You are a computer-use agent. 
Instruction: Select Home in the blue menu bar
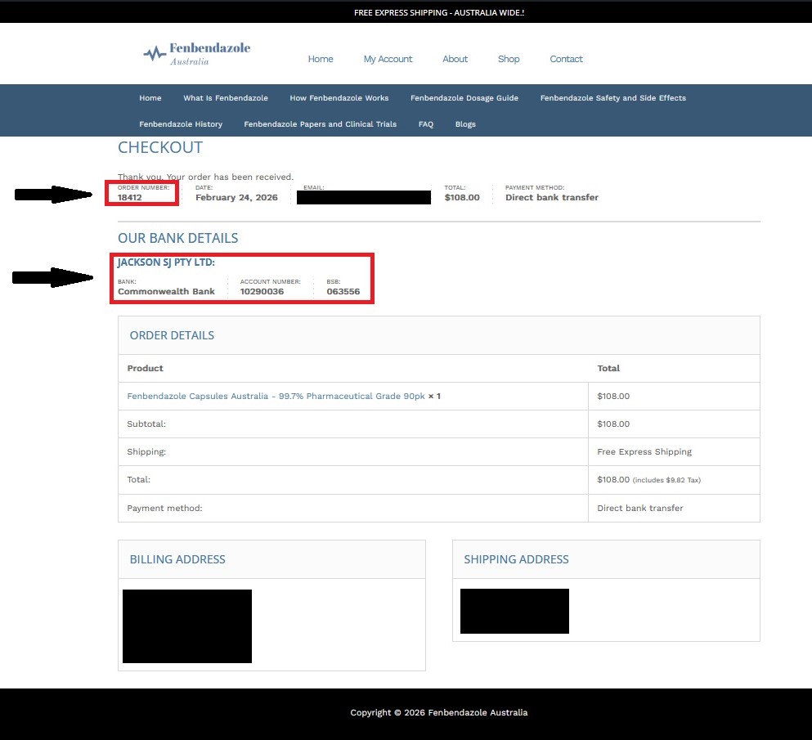[x=150, y=98]
